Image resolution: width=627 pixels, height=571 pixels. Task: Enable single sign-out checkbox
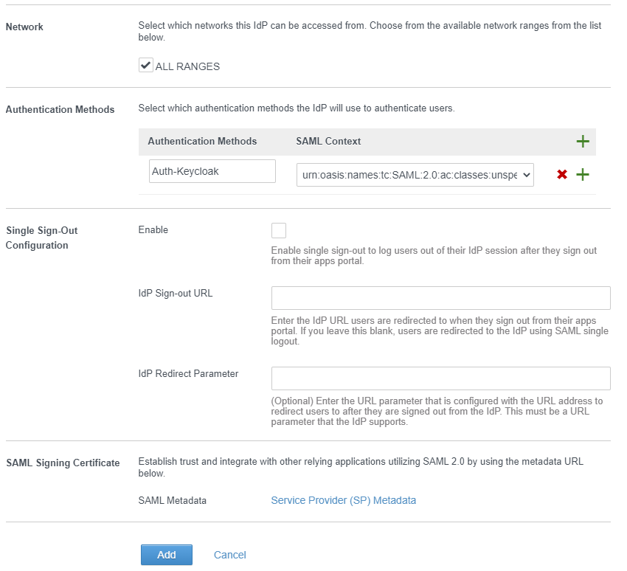279,230
